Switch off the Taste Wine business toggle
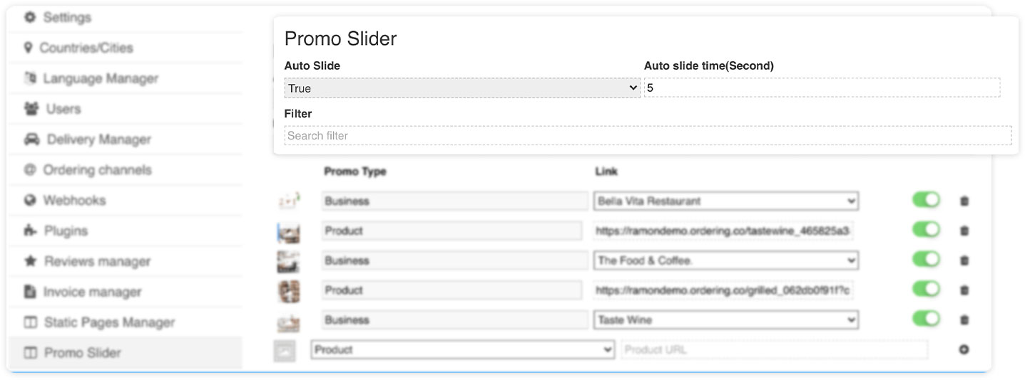1025x380 pixels. click(926, 320)
